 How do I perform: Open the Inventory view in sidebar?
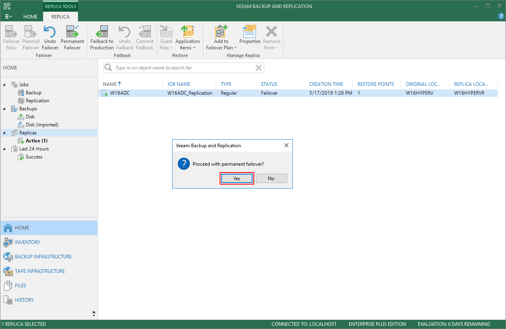point(27,242)
